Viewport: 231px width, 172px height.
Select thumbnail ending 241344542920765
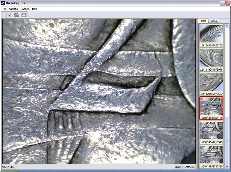click(x=211, y=36)
